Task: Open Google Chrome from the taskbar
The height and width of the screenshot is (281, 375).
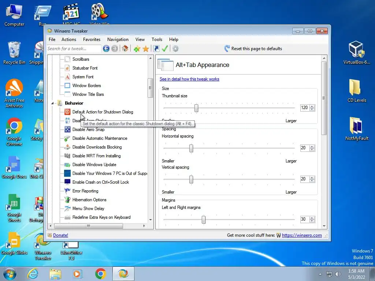Action: pyautogui.click(x=101, y=274)
